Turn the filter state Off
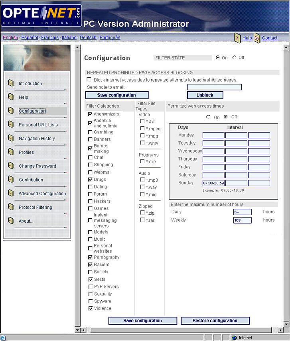 click(234, 58)
